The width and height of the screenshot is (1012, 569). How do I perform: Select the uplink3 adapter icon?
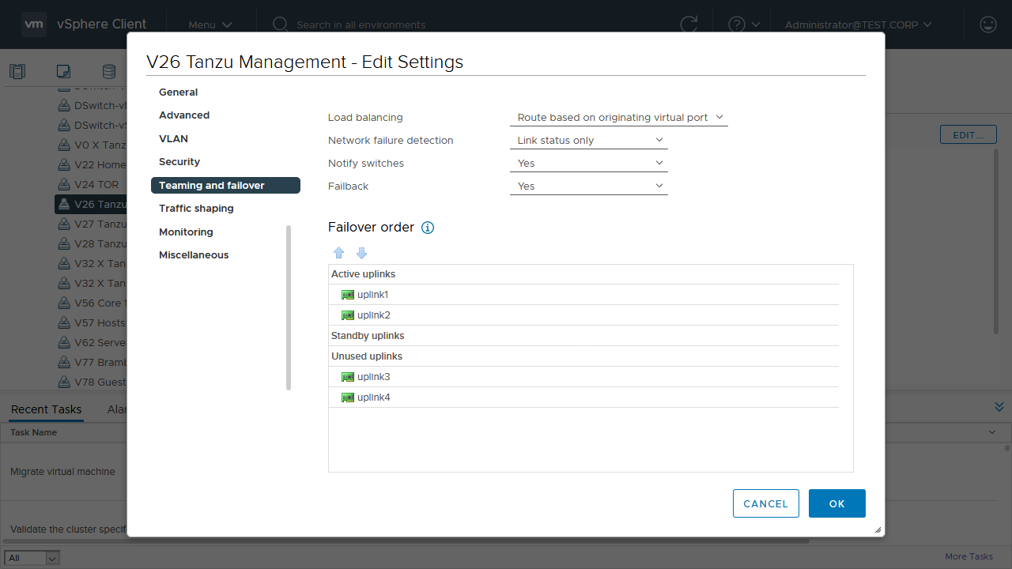pyautogui.click(x=348, y=377)
